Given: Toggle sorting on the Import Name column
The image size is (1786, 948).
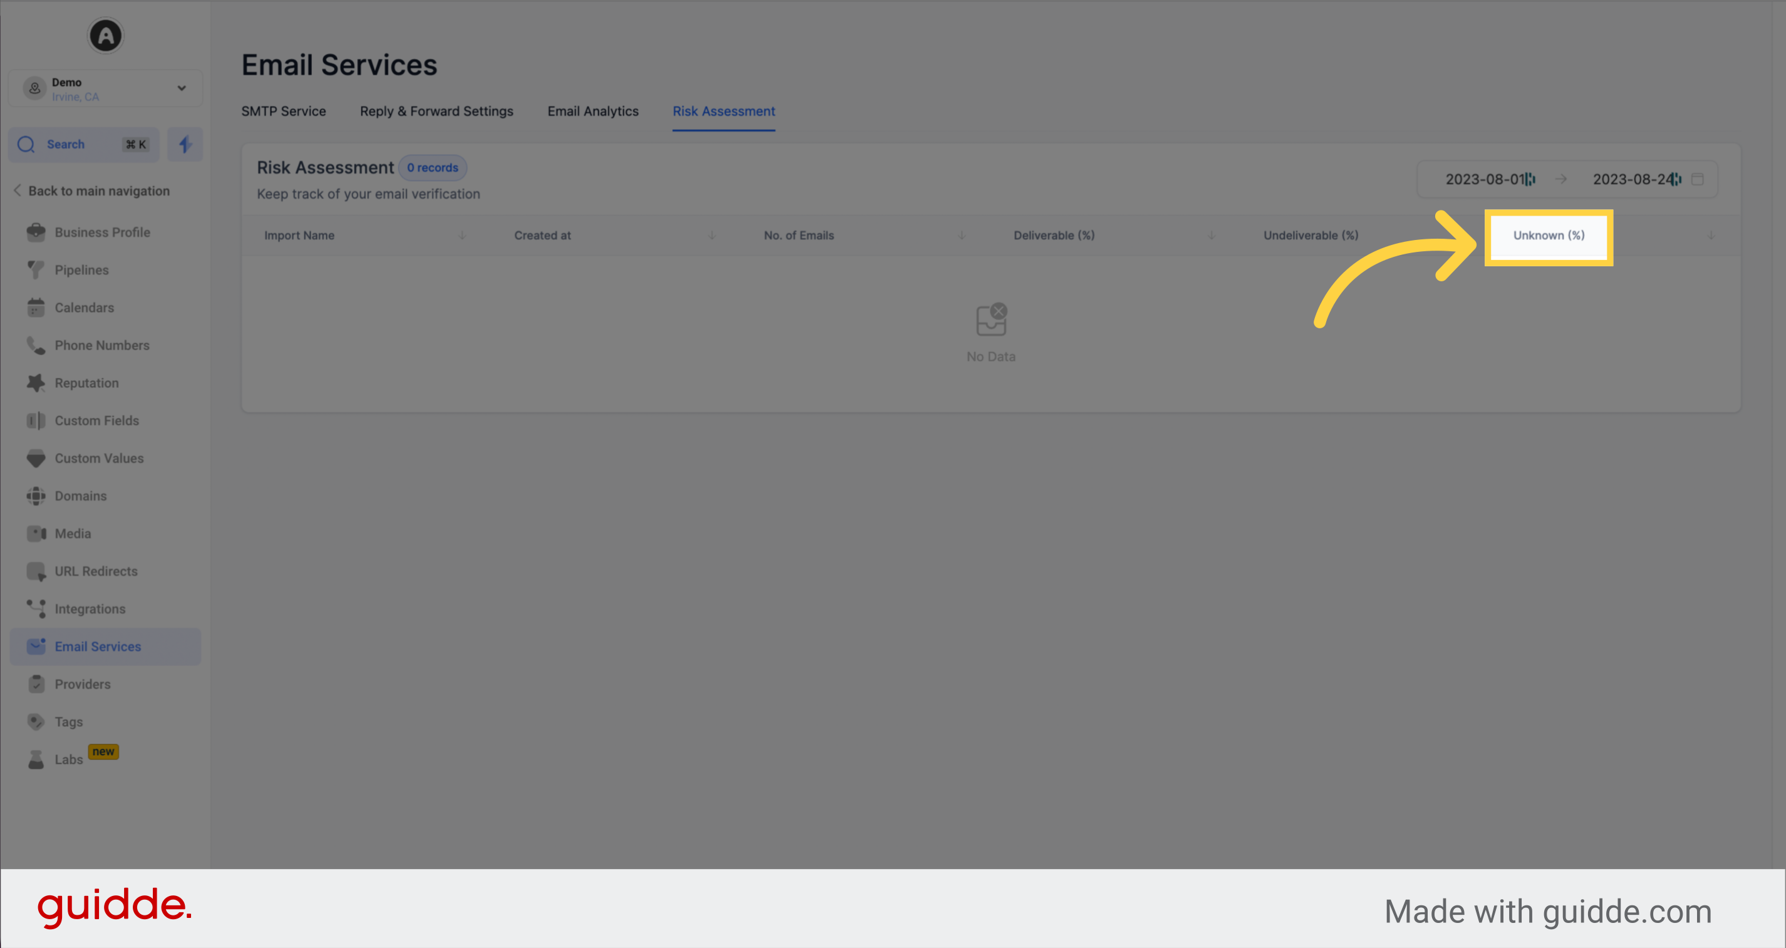Looking at the screenshot, I should coord(462,235).
